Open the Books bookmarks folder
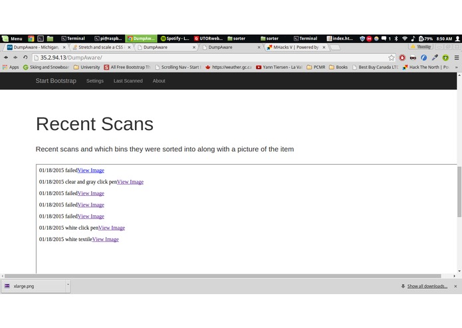 coord(338,67)
